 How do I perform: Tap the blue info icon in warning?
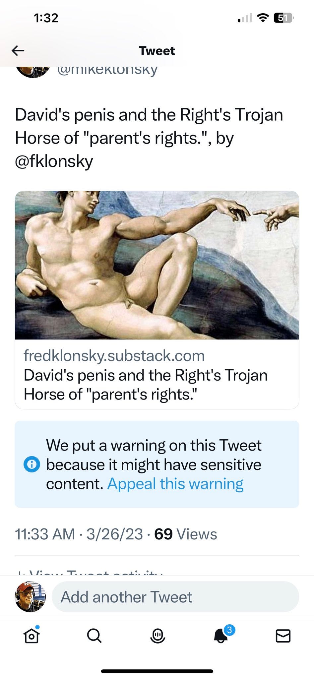point(32,464)
